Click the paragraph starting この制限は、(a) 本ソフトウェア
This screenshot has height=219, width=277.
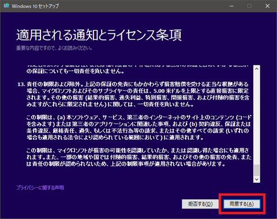pyautogui.click(x=139, y=127)
